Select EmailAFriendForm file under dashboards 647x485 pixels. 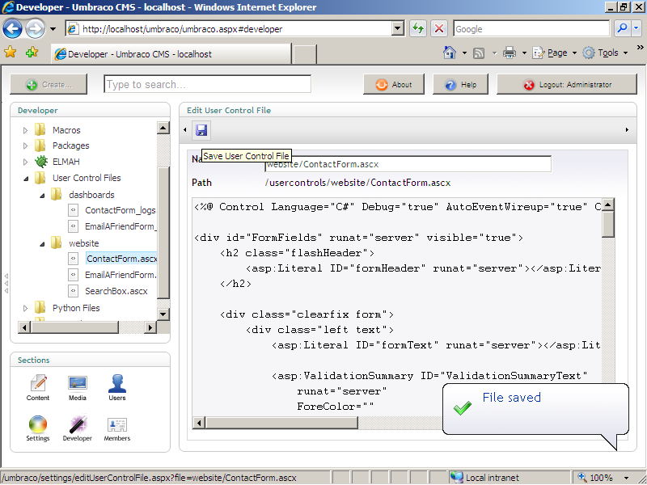[x=112, y=226]
